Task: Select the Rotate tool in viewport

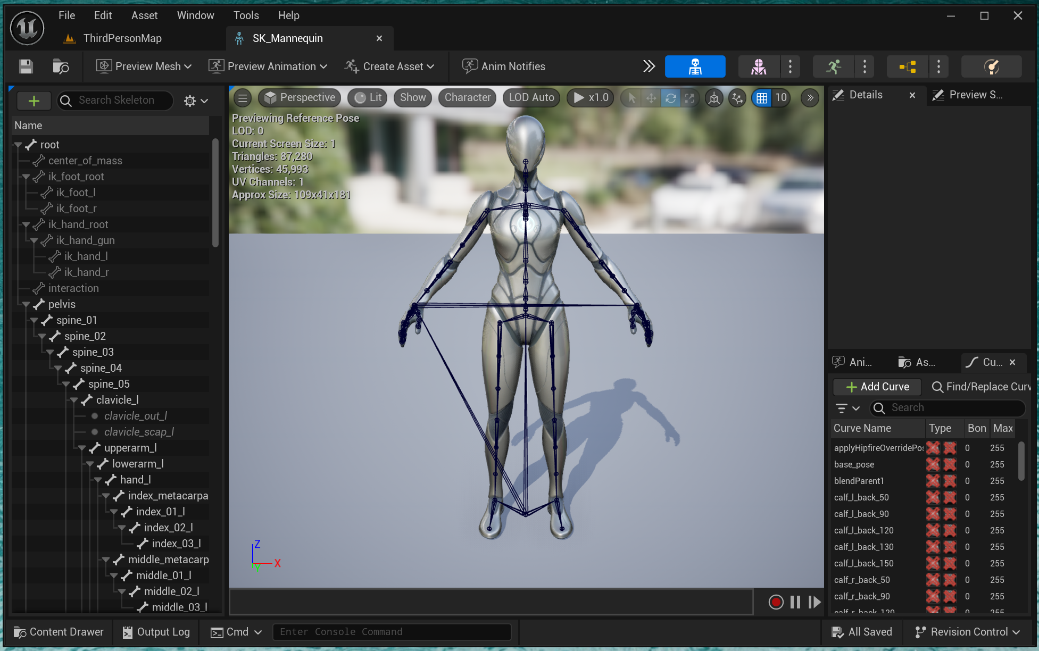Action: click(x=671, y=98)
